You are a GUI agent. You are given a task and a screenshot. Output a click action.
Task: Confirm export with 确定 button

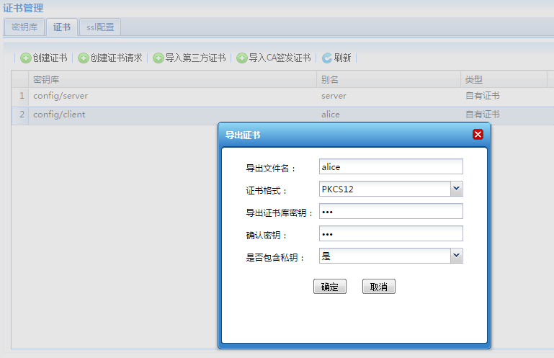point(330,286)
